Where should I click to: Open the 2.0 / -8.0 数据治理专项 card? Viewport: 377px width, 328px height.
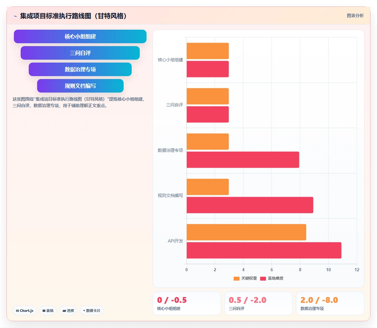coord(330,303)
